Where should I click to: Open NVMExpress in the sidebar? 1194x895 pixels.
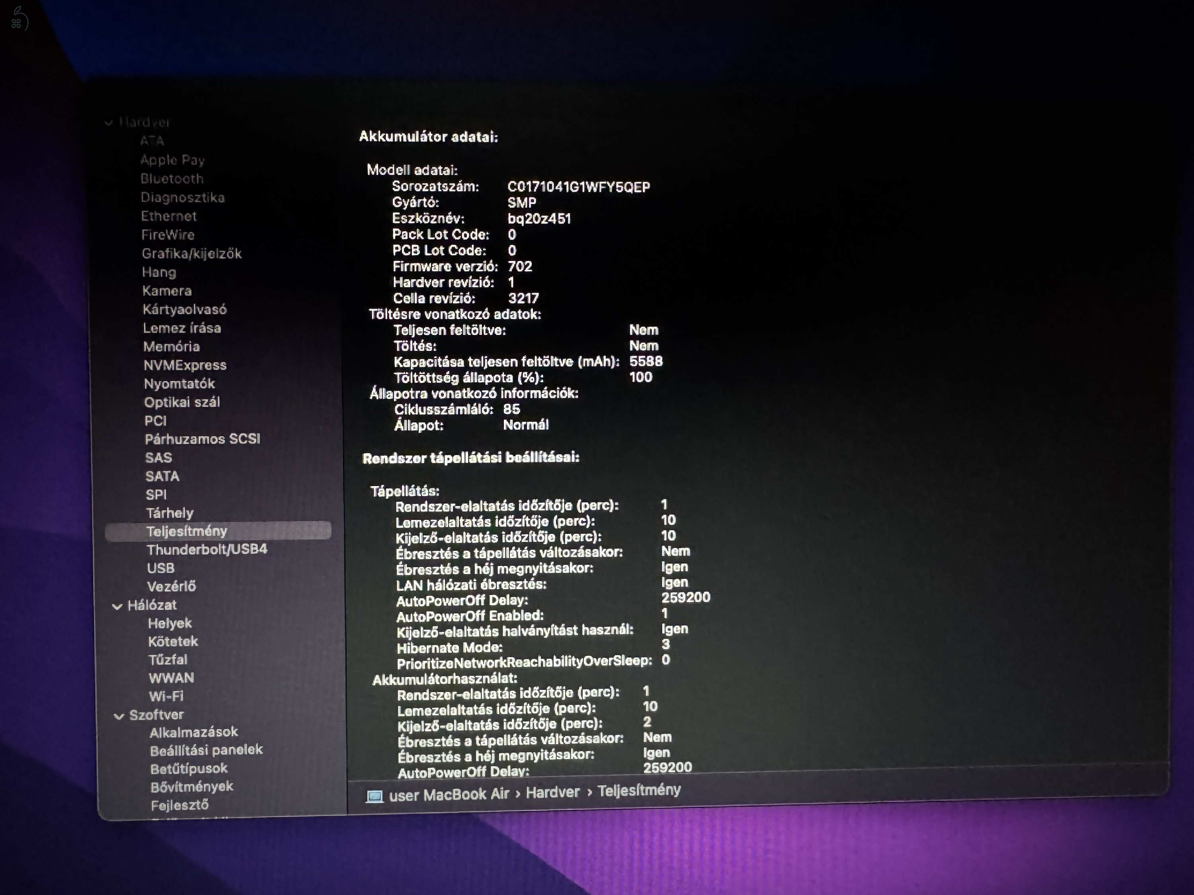185,365
